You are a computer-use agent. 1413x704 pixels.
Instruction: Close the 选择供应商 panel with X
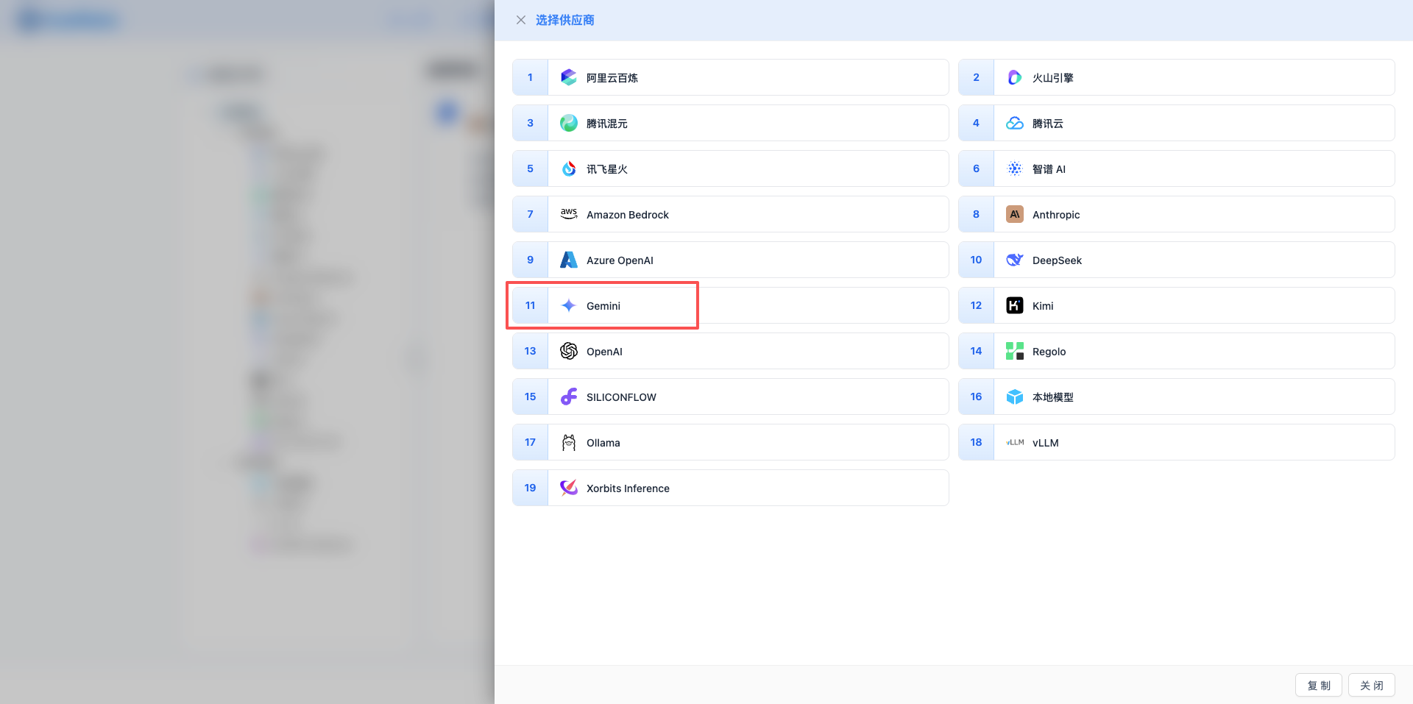[521, 20]
